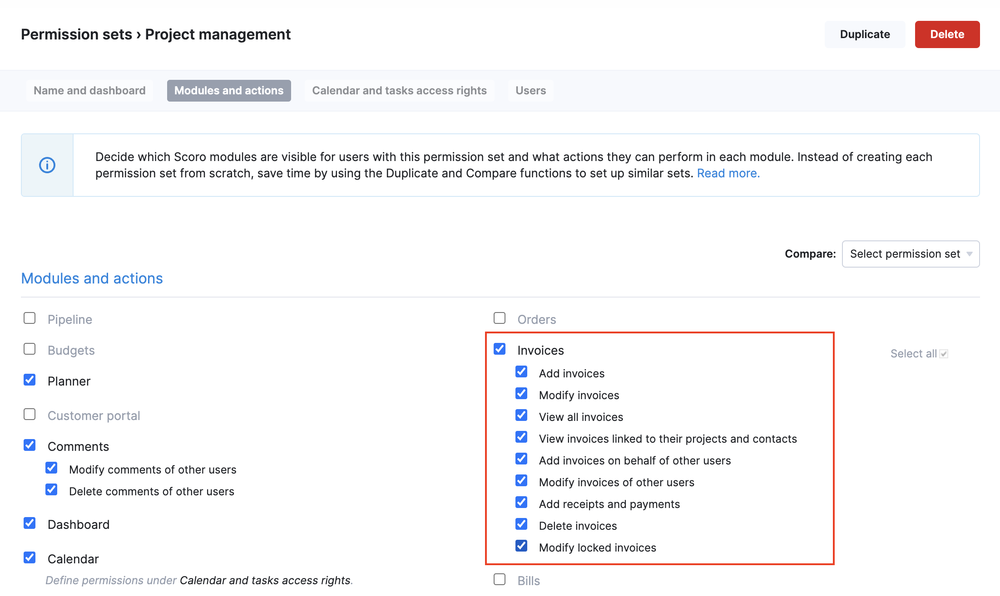Click the Project management breadcrumb title
This screenshot has height=596, width=1000.
tap(218, 34)
